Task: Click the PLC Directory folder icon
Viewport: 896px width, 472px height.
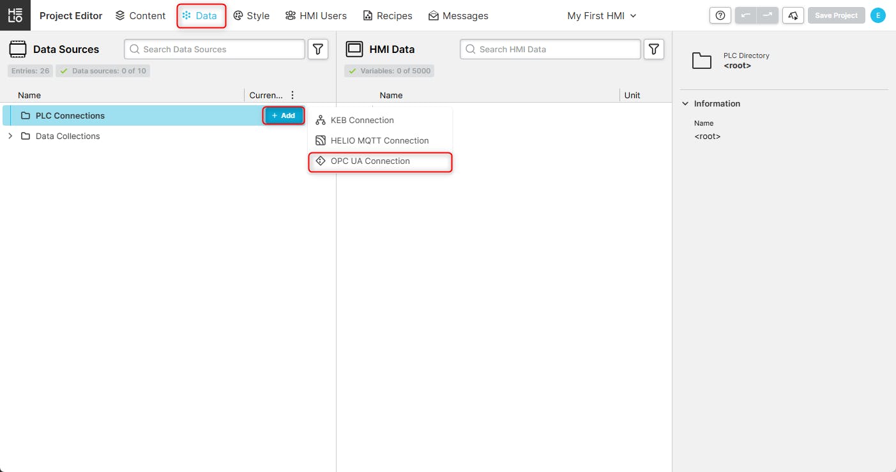Action: tap(702, 61)
